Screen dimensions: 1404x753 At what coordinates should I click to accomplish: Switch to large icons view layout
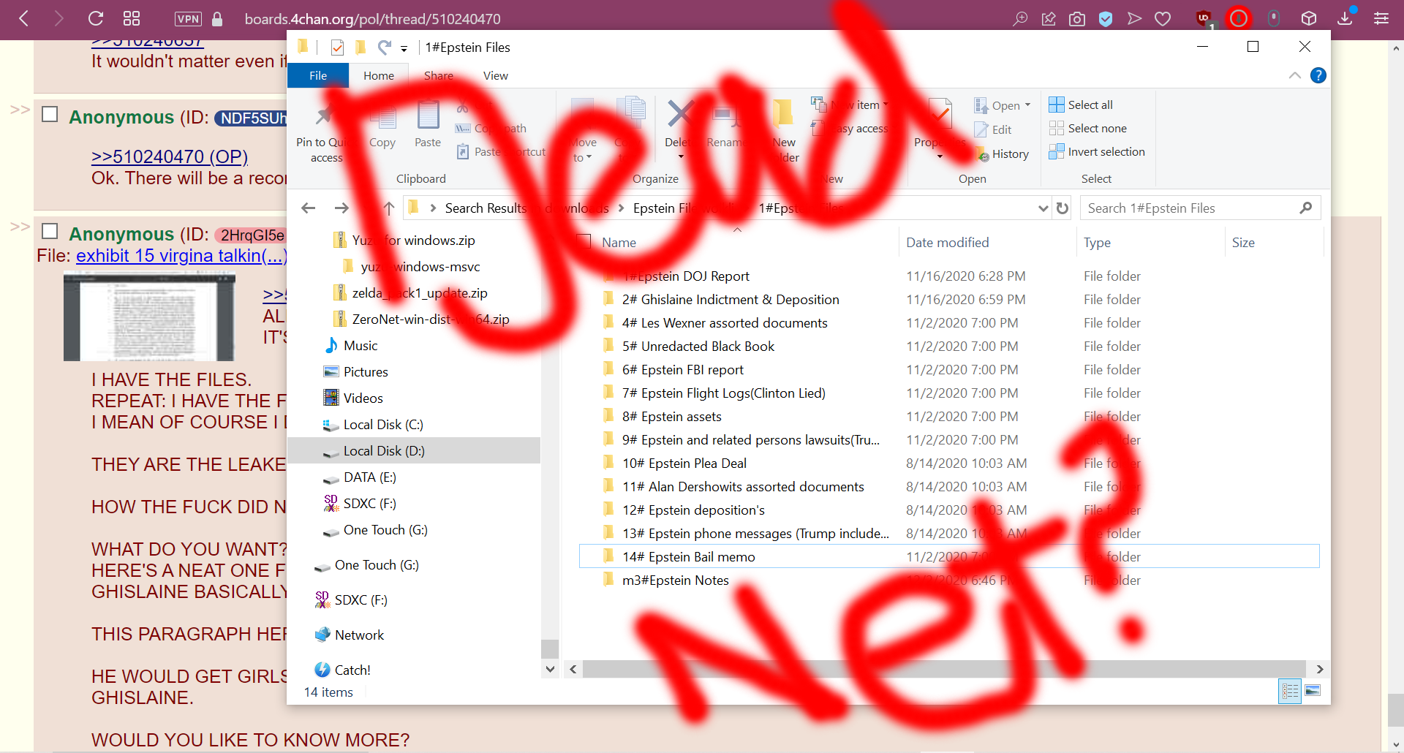pyautogui.click(x=1313, y=691)
